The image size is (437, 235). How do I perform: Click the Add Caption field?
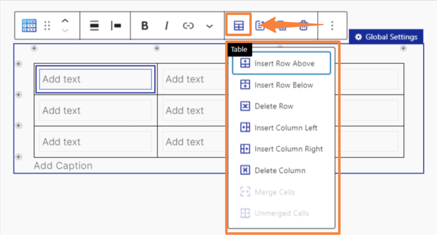63,166
